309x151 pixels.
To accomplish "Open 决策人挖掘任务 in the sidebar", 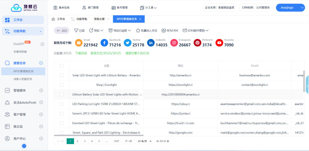I will point(23,79).
